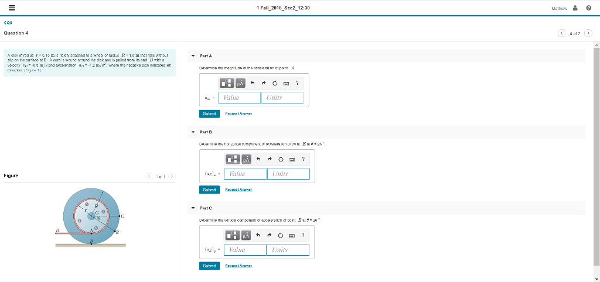Show previous figure in Figure panel

(x=149, y=176)
